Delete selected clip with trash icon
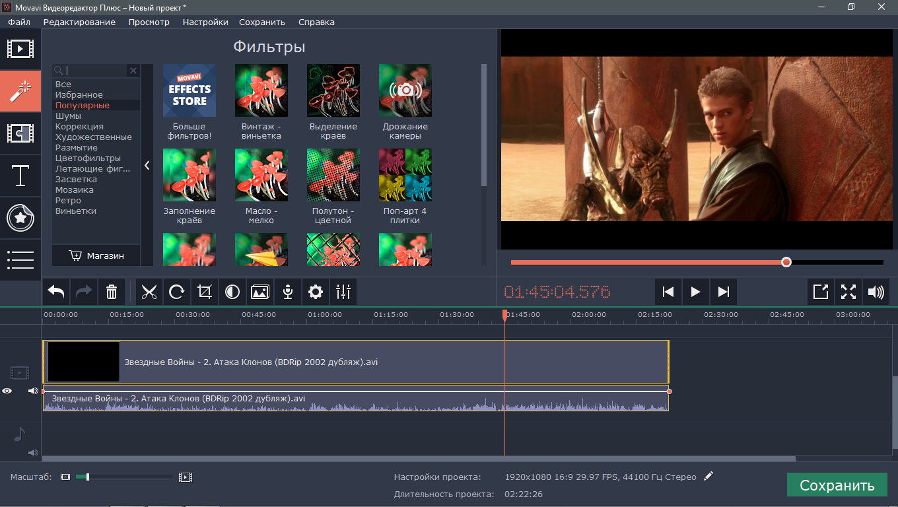This screenshot has width=898, height=507. [112, 292]
